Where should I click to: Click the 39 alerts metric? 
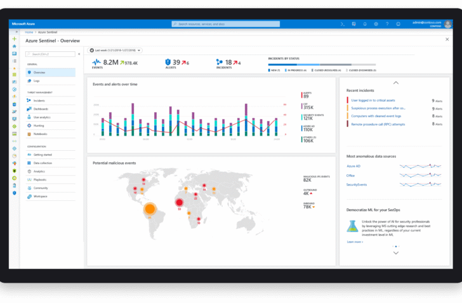pos(176,62)
